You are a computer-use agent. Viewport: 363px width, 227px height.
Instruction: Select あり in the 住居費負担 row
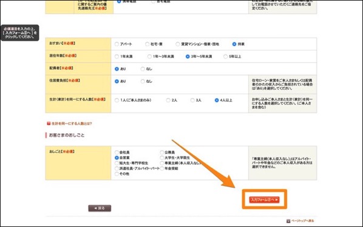tap(117, 81)
